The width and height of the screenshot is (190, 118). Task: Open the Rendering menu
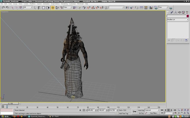64,4
